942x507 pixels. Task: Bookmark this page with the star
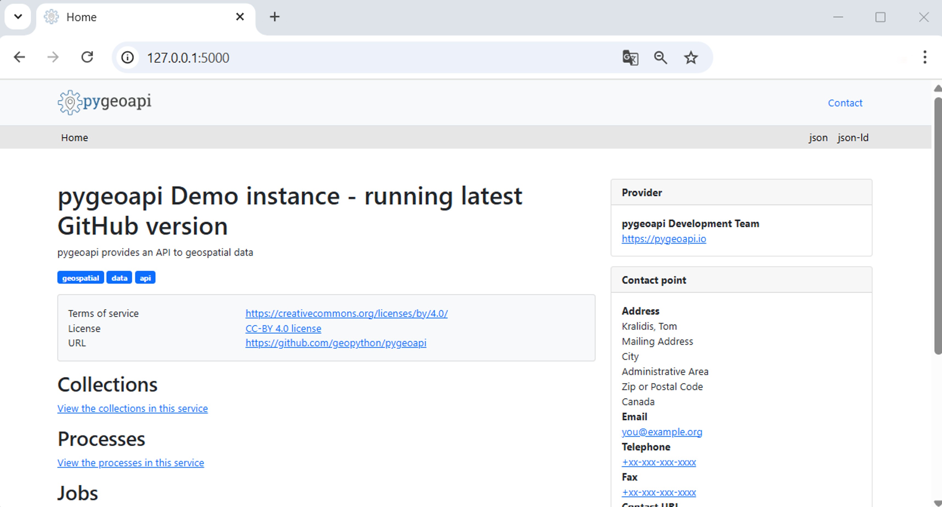pos(690,58)
